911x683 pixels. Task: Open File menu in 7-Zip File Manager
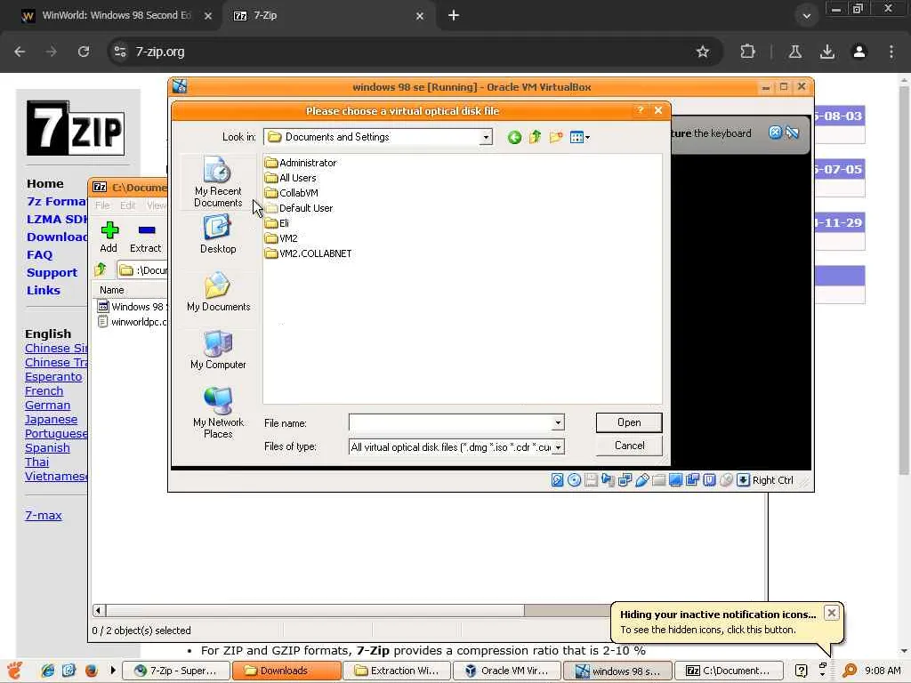pos(102,205)
